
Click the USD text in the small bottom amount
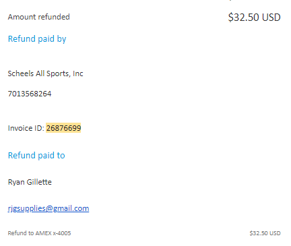click(x=275, y=233)
